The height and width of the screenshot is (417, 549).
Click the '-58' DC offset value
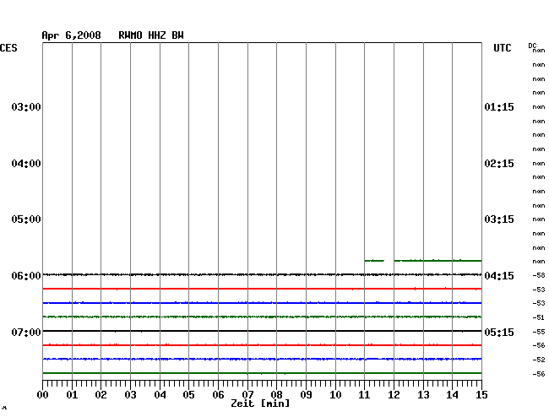539,276
